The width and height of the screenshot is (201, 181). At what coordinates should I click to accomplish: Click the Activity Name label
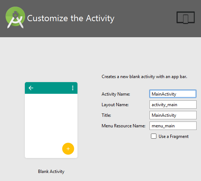[x=116, y=94]
